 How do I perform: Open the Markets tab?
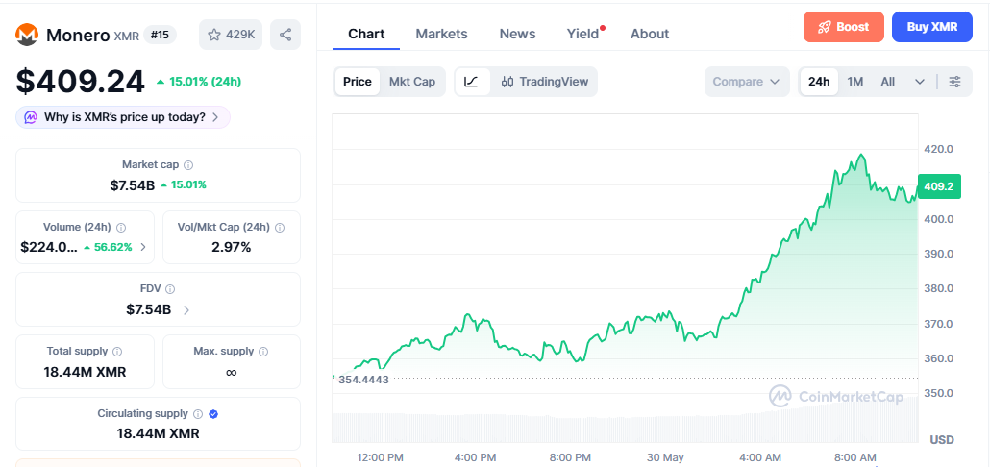pos(441,34)
